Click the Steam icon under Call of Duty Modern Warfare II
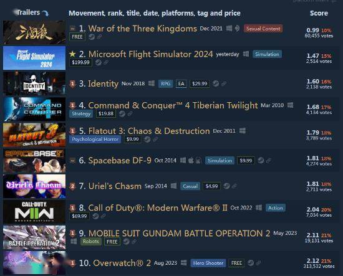The height and width of the screenshot is (276, 343). click(95, 216)
